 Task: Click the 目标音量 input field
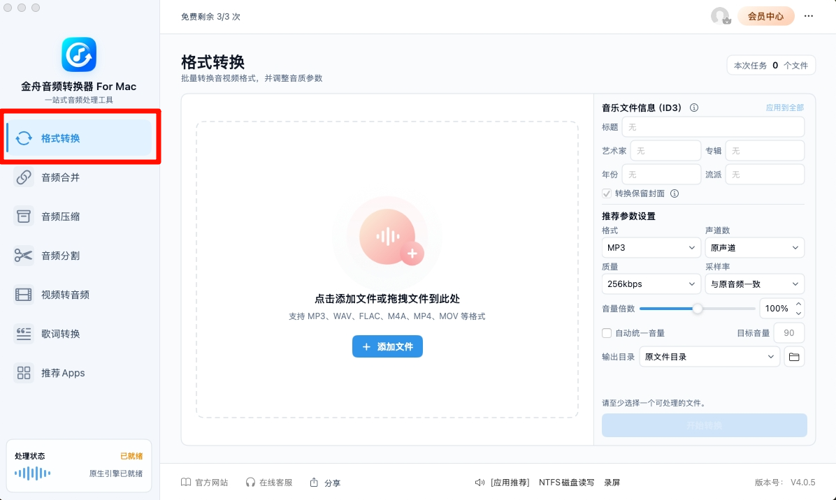[788, 333]
